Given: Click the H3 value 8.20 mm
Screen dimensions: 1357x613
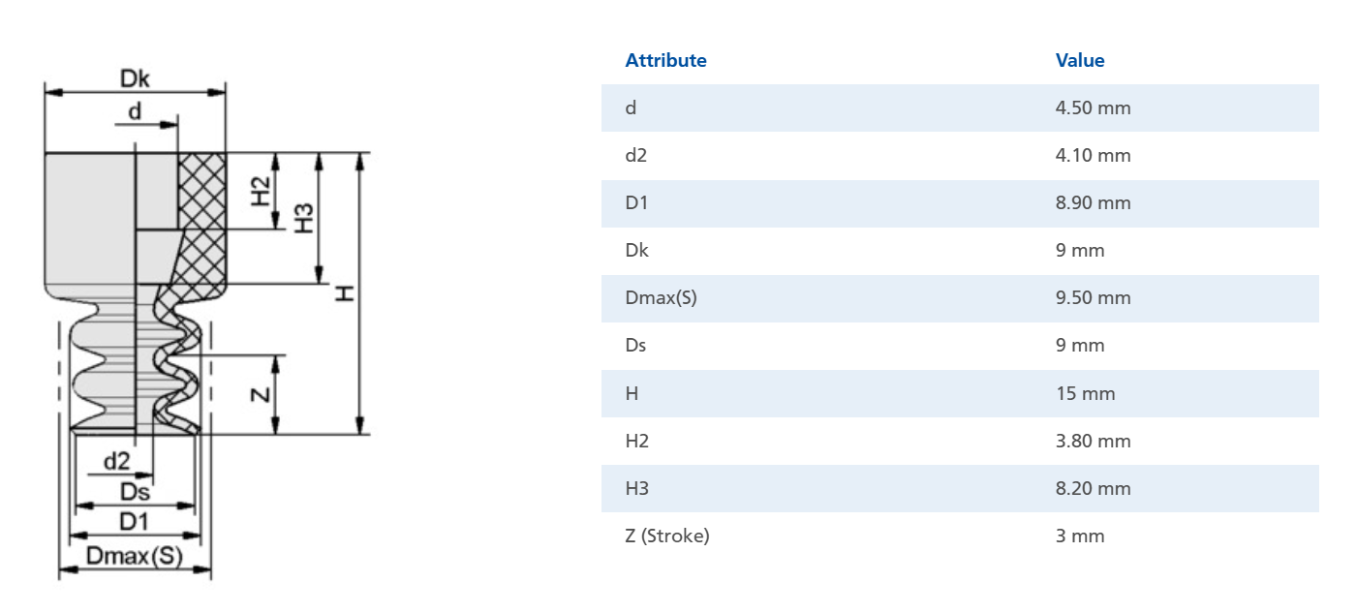Looking at the screenshot, I should click(x=1093, y=488).
